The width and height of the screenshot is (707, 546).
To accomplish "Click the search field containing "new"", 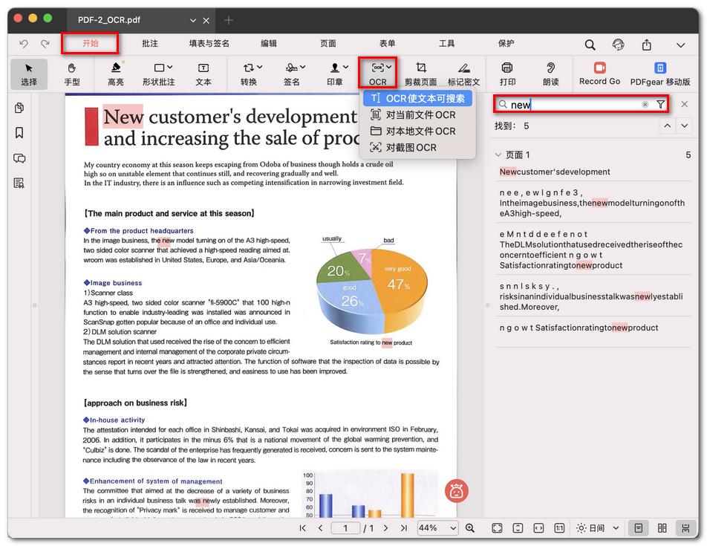I will 575,105.
